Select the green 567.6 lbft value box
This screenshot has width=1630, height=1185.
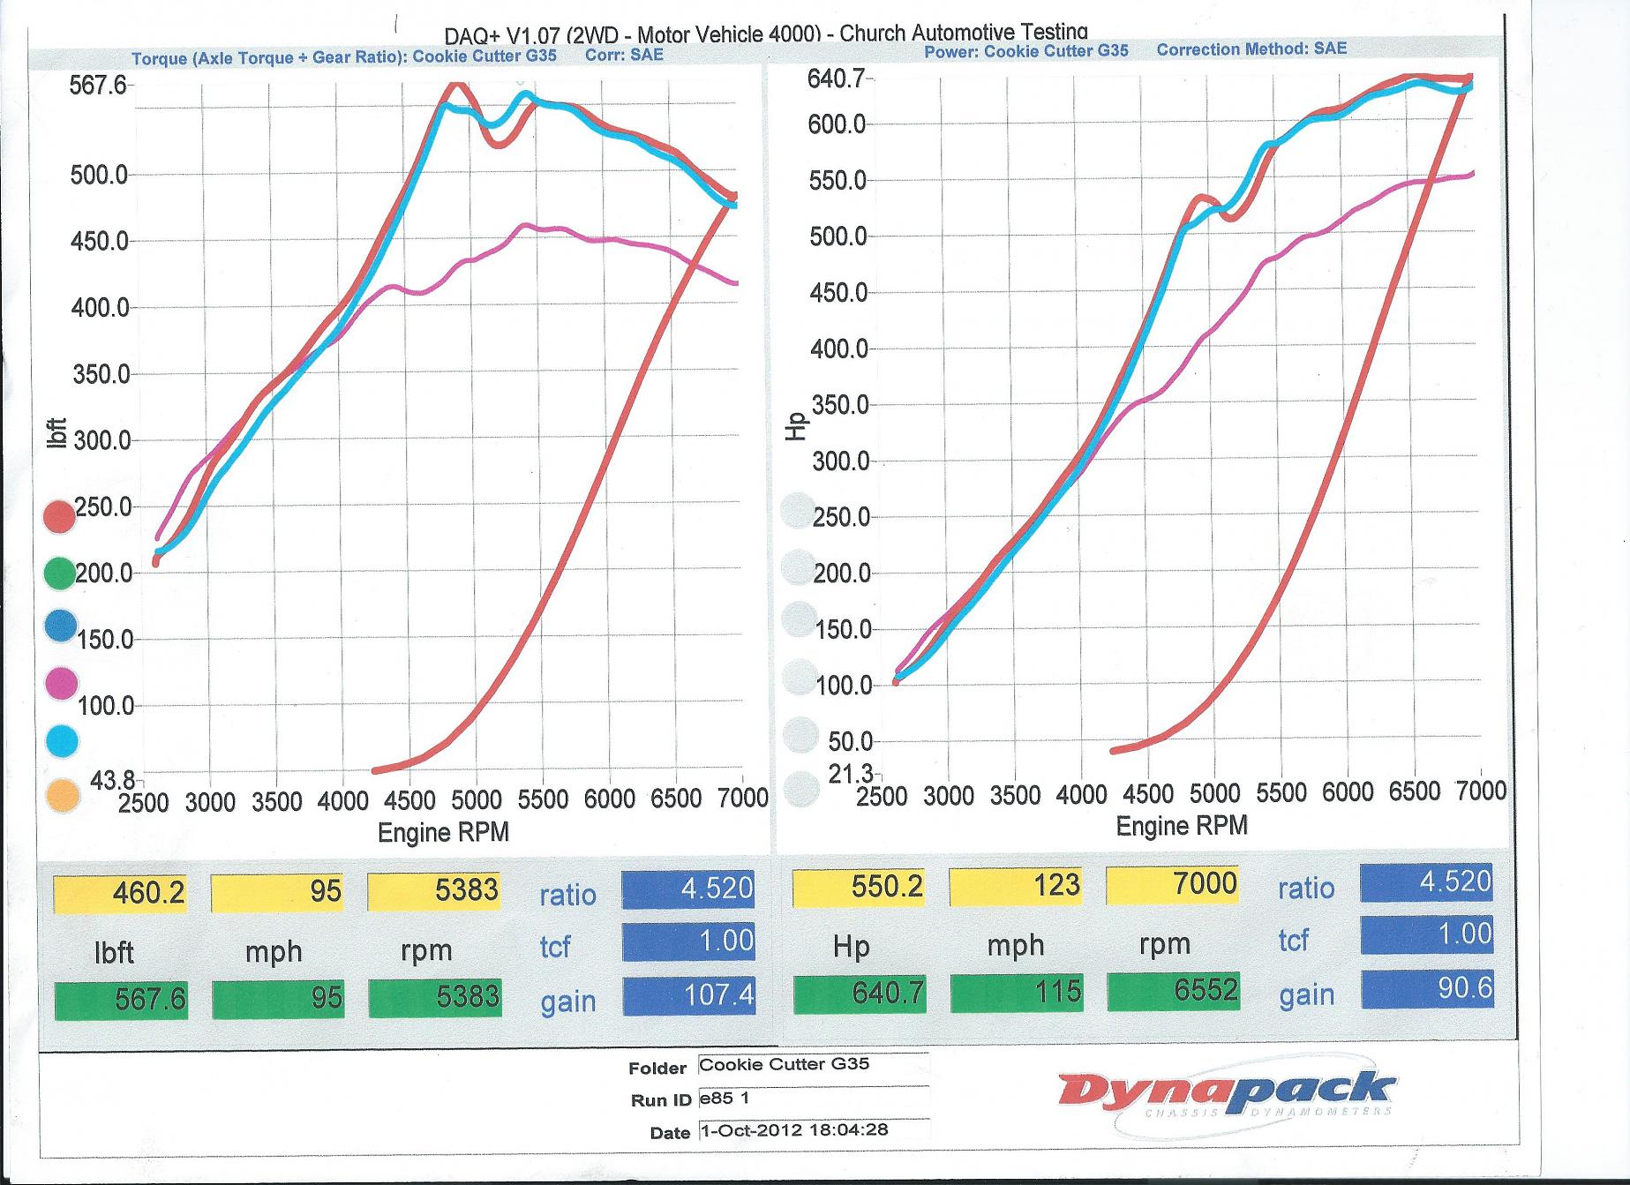pyautogui.click(x=121, y=1000)
